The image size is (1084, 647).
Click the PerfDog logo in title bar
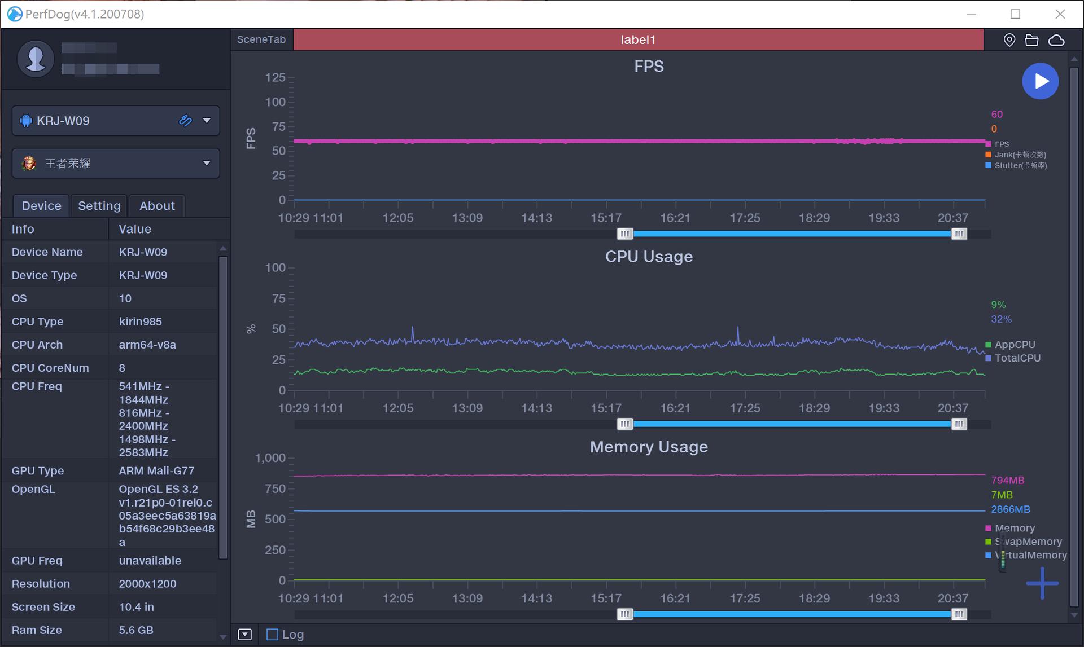pos(14,14)
